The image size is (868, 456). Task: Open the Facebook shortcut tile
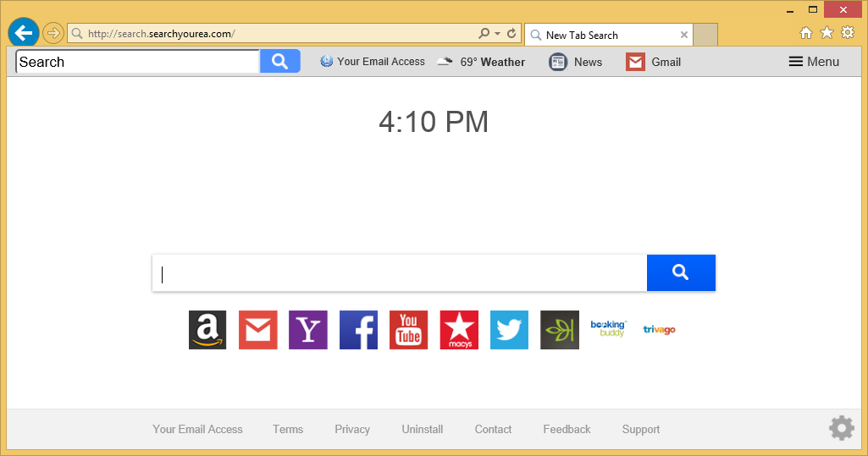click(359, 330)
